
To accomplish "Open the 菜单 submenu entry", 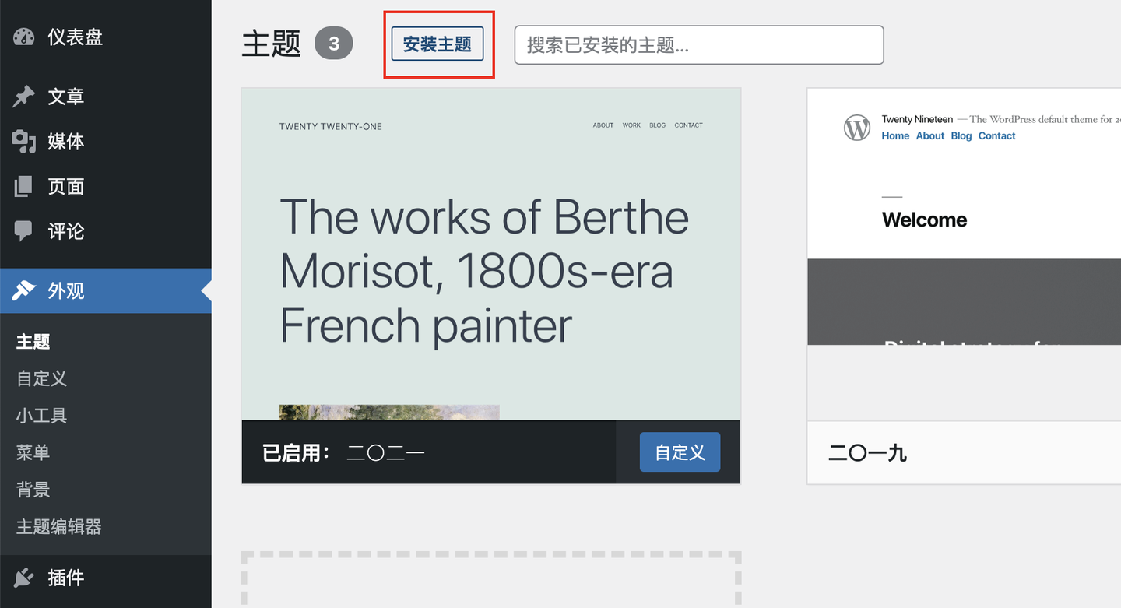I will [33, 453].
